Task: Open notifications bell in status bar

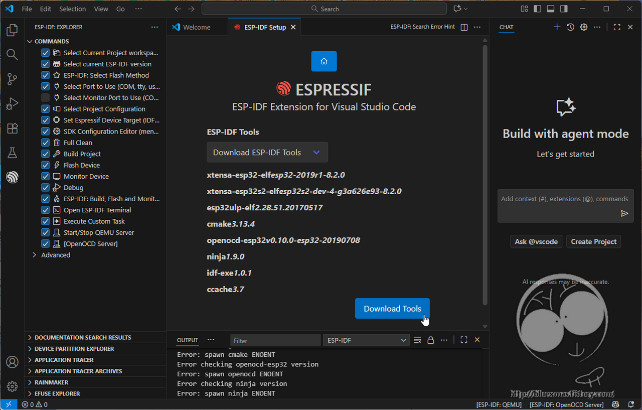Action: pyautogui.click(x=630, y=404)
